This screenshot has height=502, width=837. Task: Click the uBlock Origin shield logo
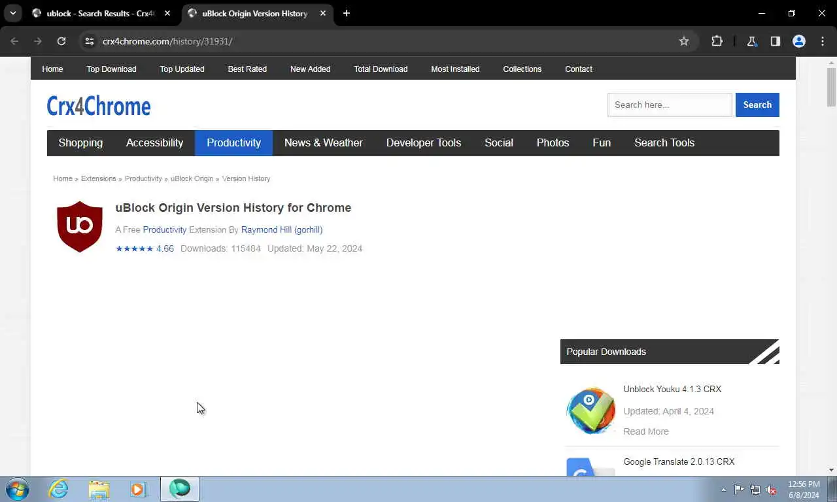[x=80, y=226]
